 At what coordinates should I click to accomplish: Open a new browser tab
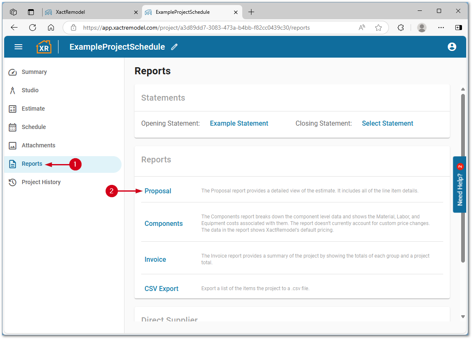click(x=251, y=12)
